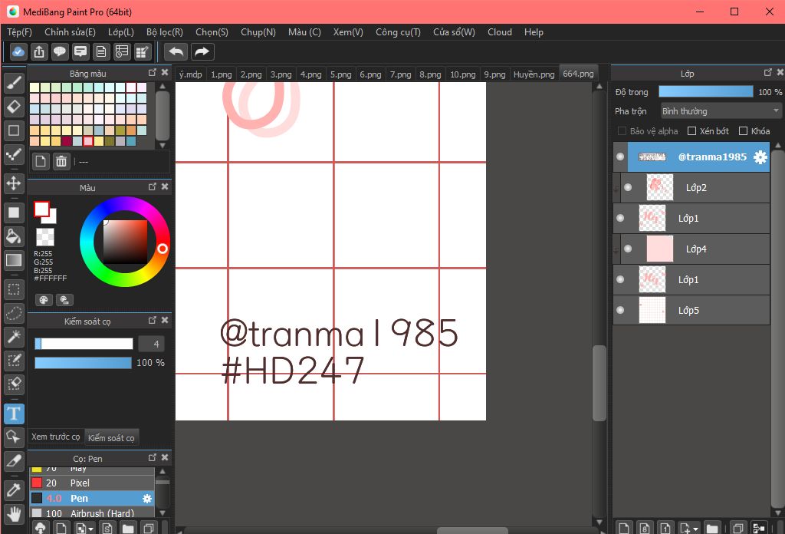Viewport: 785px width, 534px height.
Task: Click the foreground color swatch
Action: (41, 209)
